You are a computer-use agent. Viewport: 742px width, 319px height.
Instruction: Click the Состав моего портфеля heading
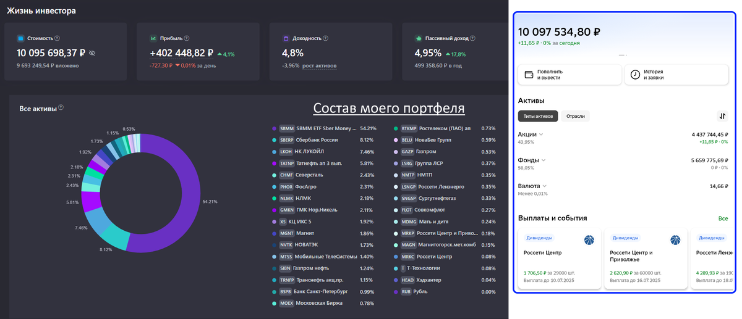(x=389, y=108)
